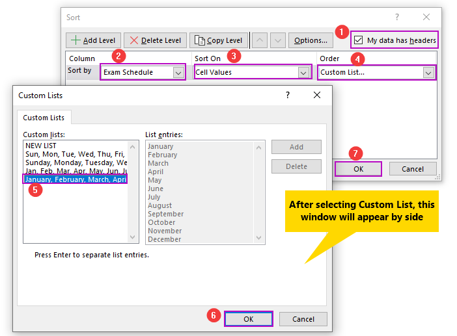
Task: Click July in list entries
Action: 154,197
